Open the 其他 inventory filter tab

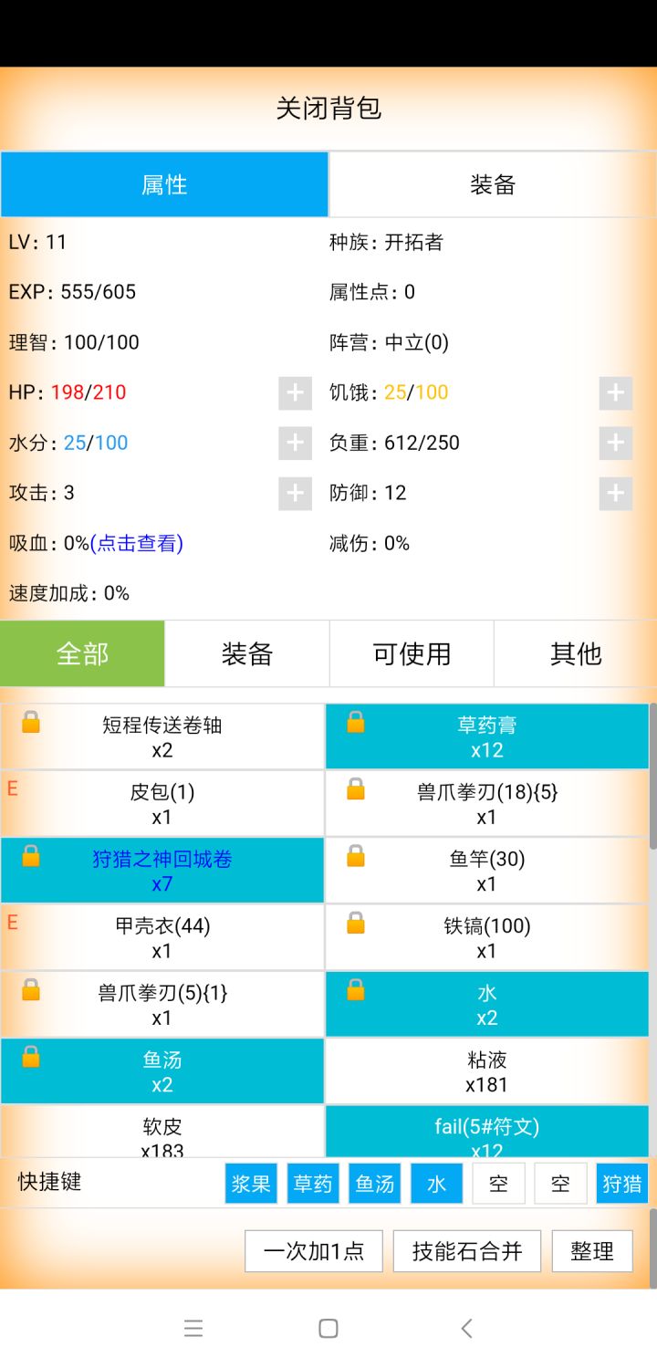(x=576, y=653)
